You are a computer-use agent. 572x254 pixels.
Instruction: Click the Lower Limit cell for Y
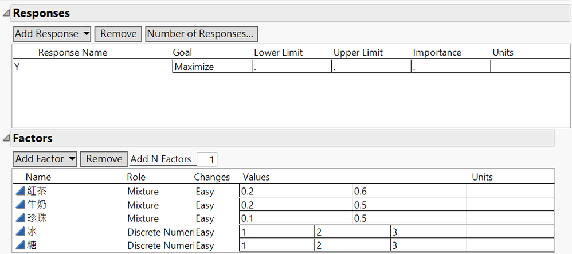(x=291, y=67)
